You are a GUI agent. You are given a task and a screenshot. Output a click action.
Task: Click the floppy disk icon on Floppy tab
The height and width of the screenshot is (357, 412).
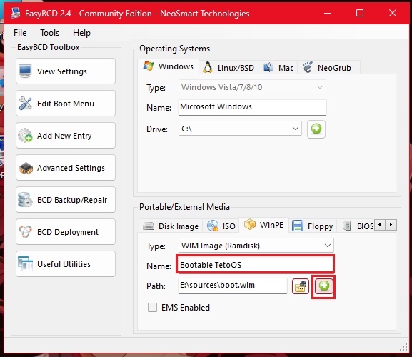coord(298,226)
